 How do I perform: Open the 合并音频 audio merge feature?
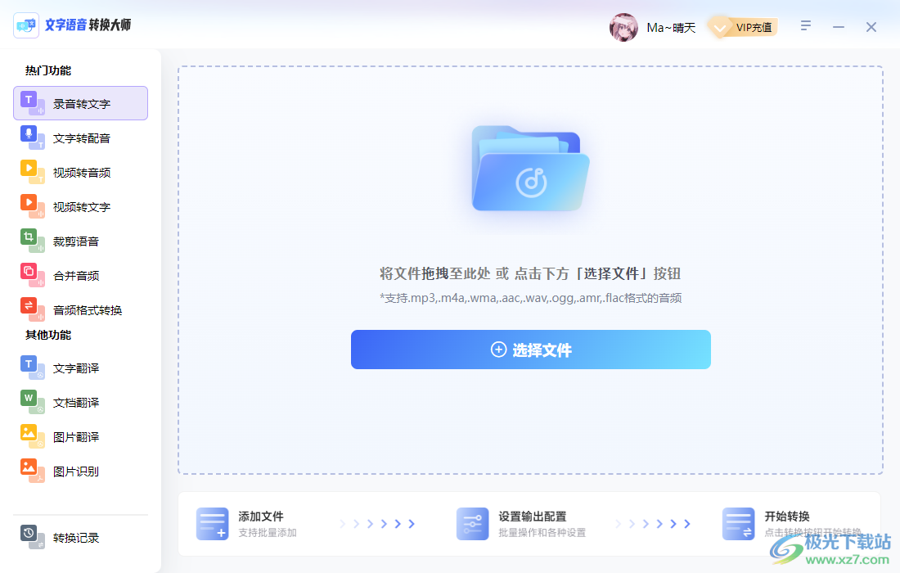(79, 275)
